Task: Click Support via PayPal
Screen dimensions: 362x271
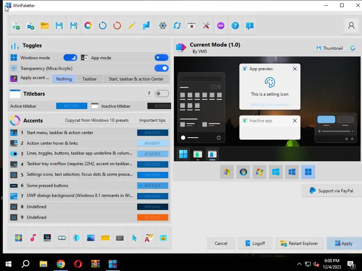Action: (x=331, y=191)
